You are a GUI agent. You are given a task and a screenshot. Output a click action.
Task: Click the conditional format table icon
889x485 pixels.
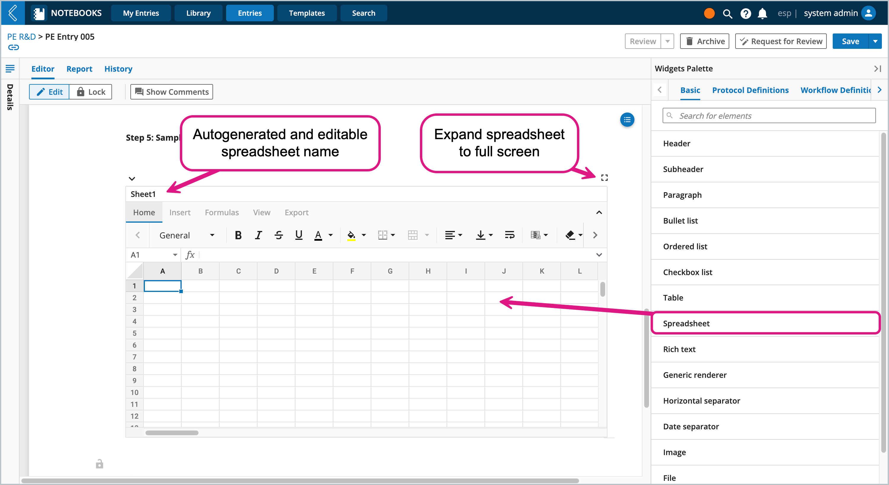click(535, 235)
